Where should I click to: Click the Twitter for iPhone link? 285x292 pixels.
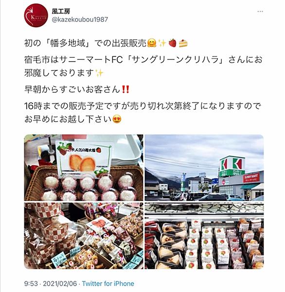pyautogui.click(x=108, y=284)
